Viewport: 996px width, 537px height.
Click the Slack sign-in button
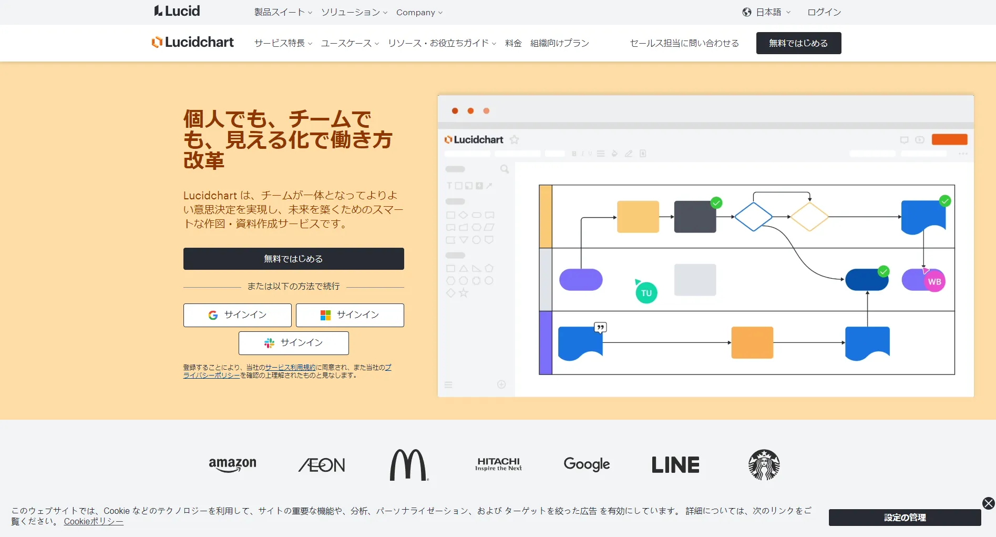tap(293, 343)
